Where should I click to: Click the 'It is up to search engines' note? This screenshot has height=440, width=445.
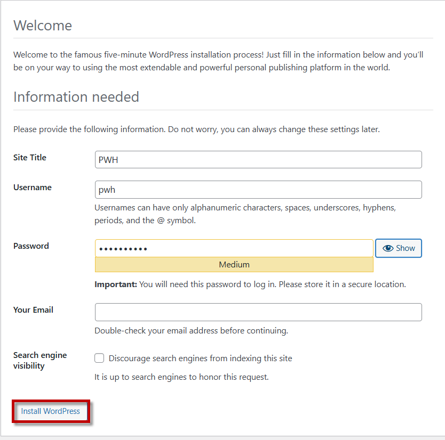(x=181, y=377)
